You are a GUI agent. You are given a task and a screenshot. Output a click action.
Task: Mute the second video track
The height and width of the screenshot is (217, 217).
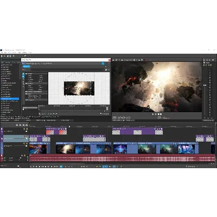(x=24, y=136)
